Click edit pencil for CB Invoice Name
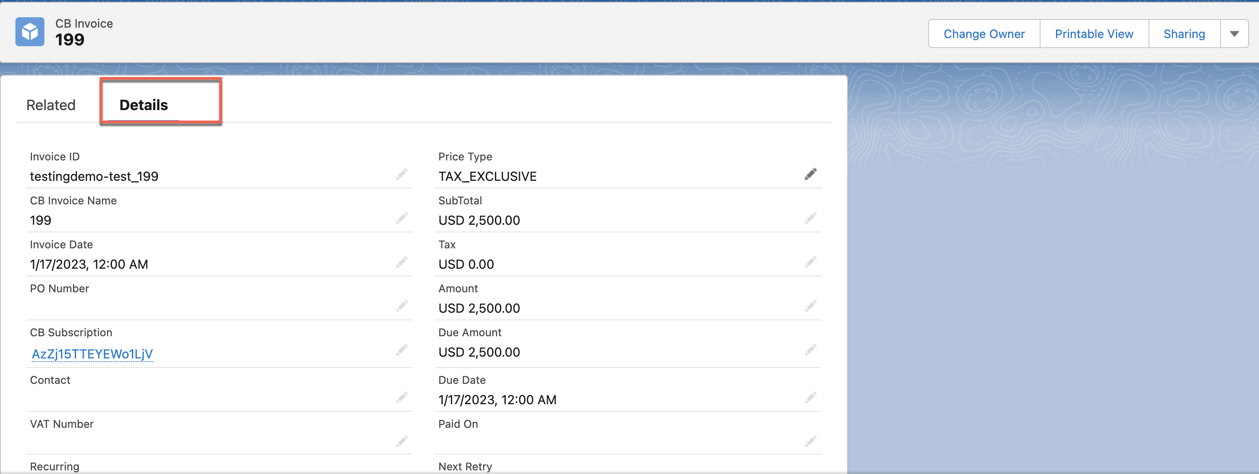This screenshot has width=1259, height=474. pyautogui.click(x=402, y=218)
